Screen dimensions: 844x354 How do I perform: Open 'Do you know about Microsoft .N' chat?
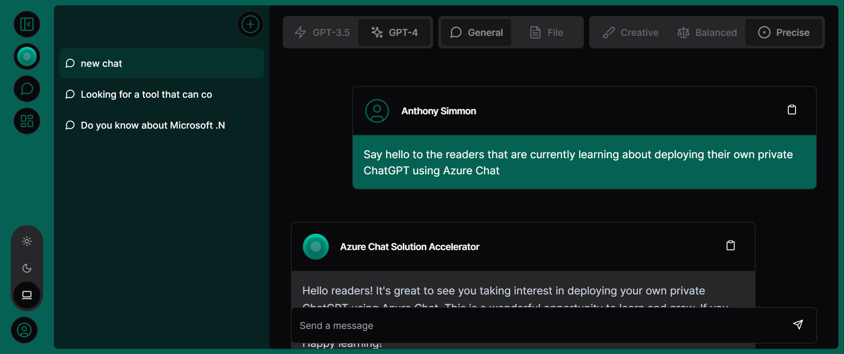[162, 125]
